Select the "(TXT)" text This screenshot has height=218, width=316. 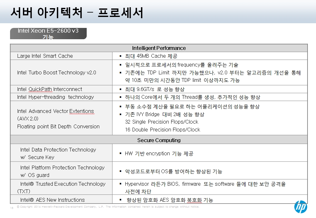pos(24,191)
